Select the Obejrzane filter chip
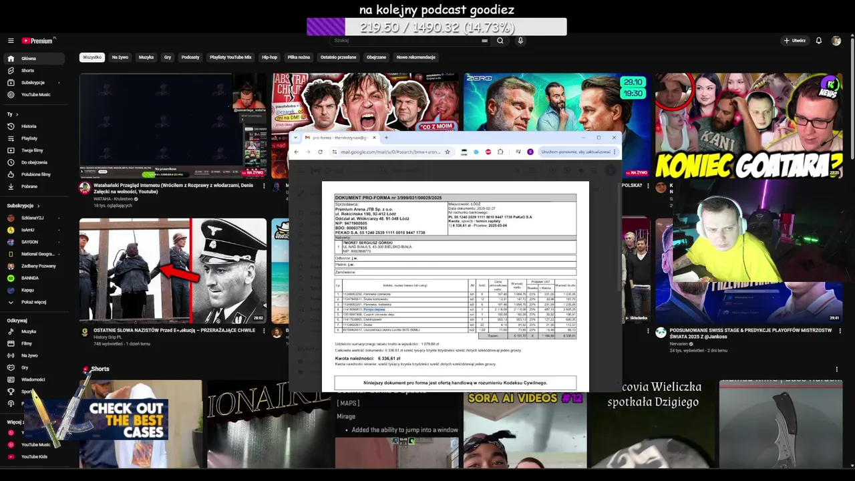855x481 pixels. (x=376, y=57)
